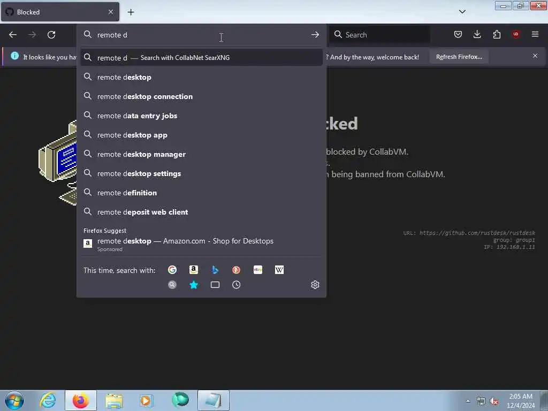548x411 pixels.
Task: Search this time with Wikipedia icon
Action: (279, 270)
